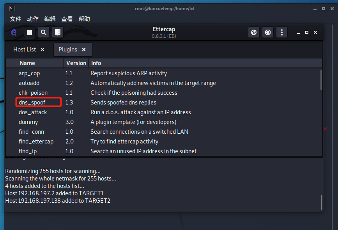
Task: Click version 2.0 of find_ettercap
Action: [x=69, y=142]
